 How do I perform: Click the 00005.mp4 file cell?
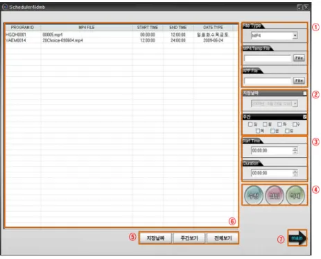tap(53, 35)
